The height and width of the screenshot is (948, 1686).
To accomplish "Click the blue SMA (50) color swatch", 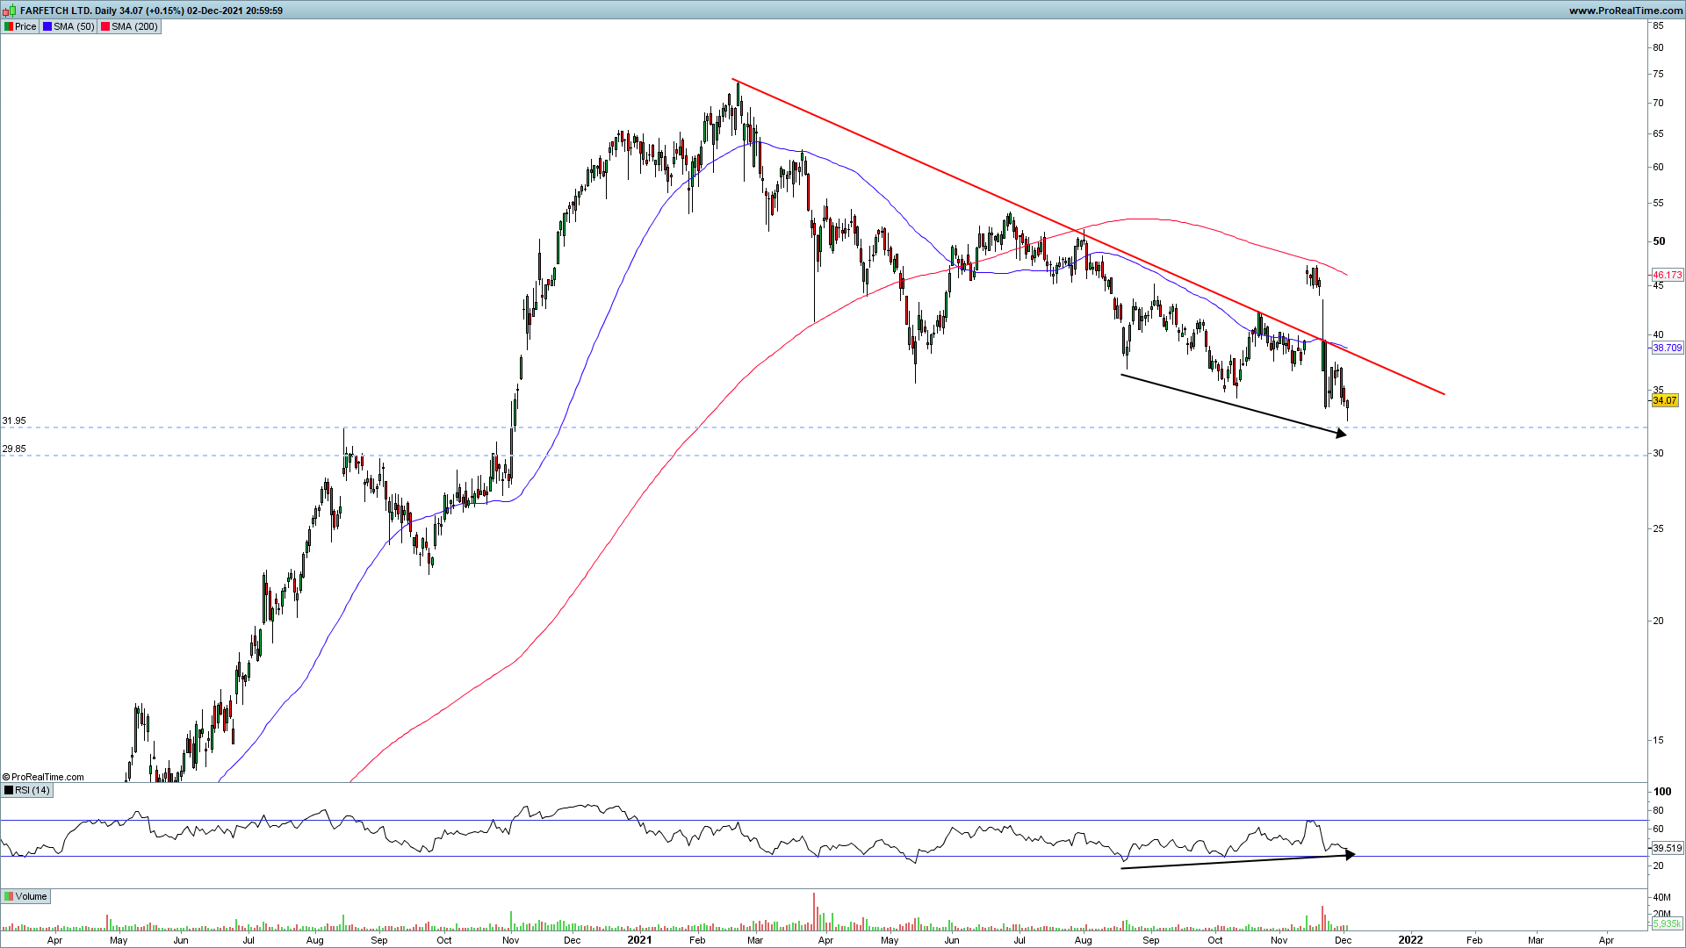I will tap(47, 26).
